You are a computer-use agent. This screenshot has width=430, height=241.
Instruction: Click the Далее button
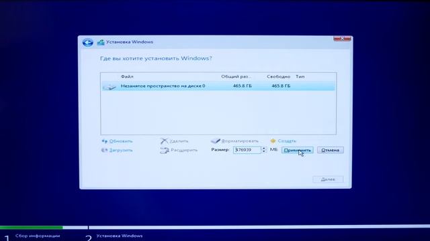[x=328, y=179]
